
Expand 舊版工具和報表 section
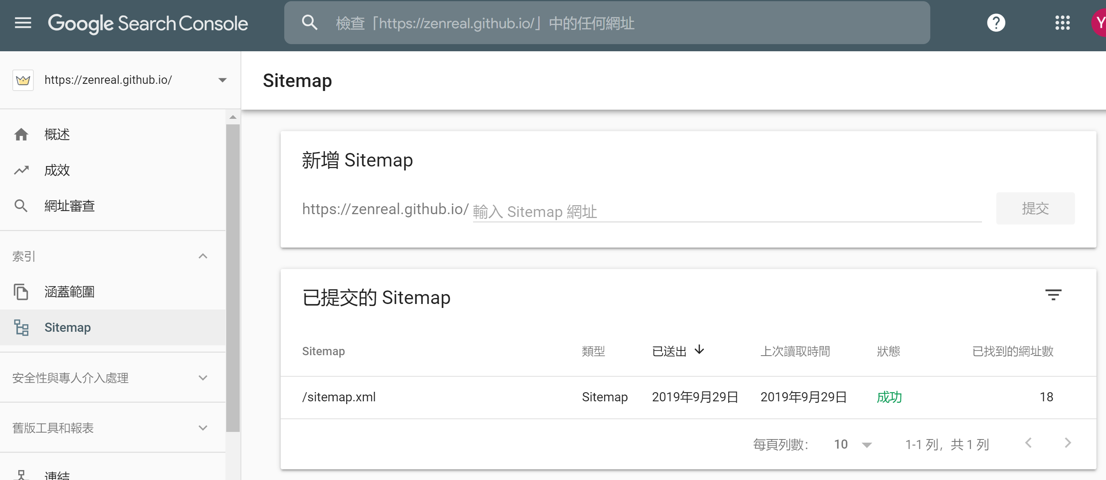pyautogui.click(x=203, y=428)
